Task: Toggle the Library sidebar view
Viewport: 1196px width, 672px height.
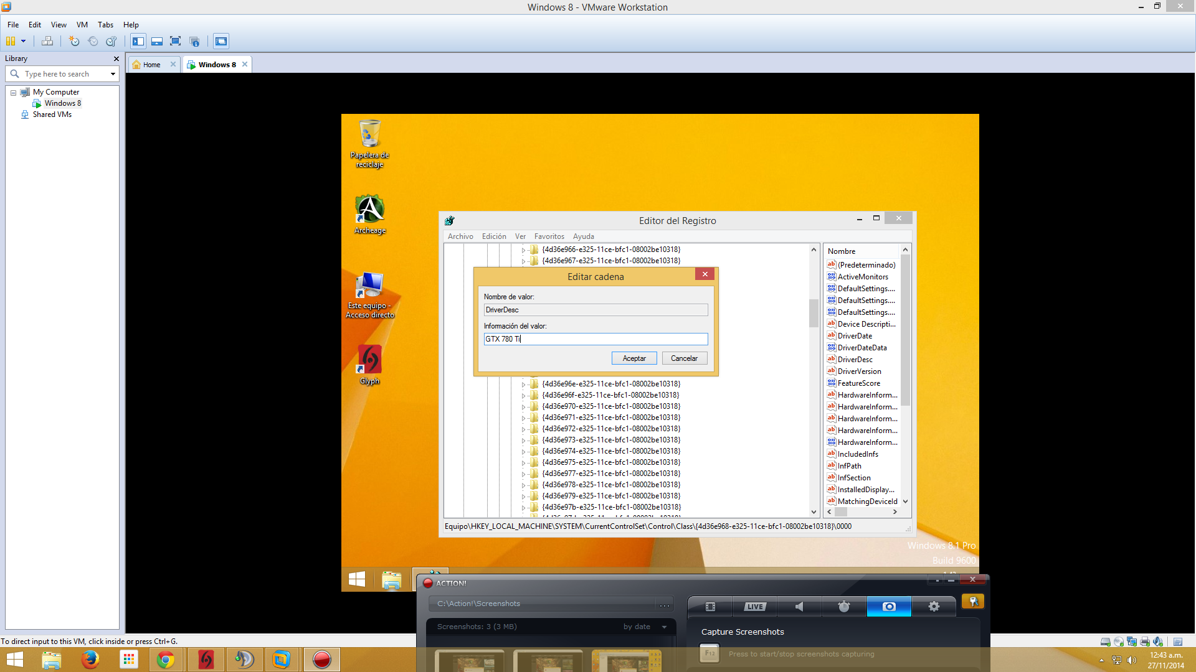Action: point(138,41)
